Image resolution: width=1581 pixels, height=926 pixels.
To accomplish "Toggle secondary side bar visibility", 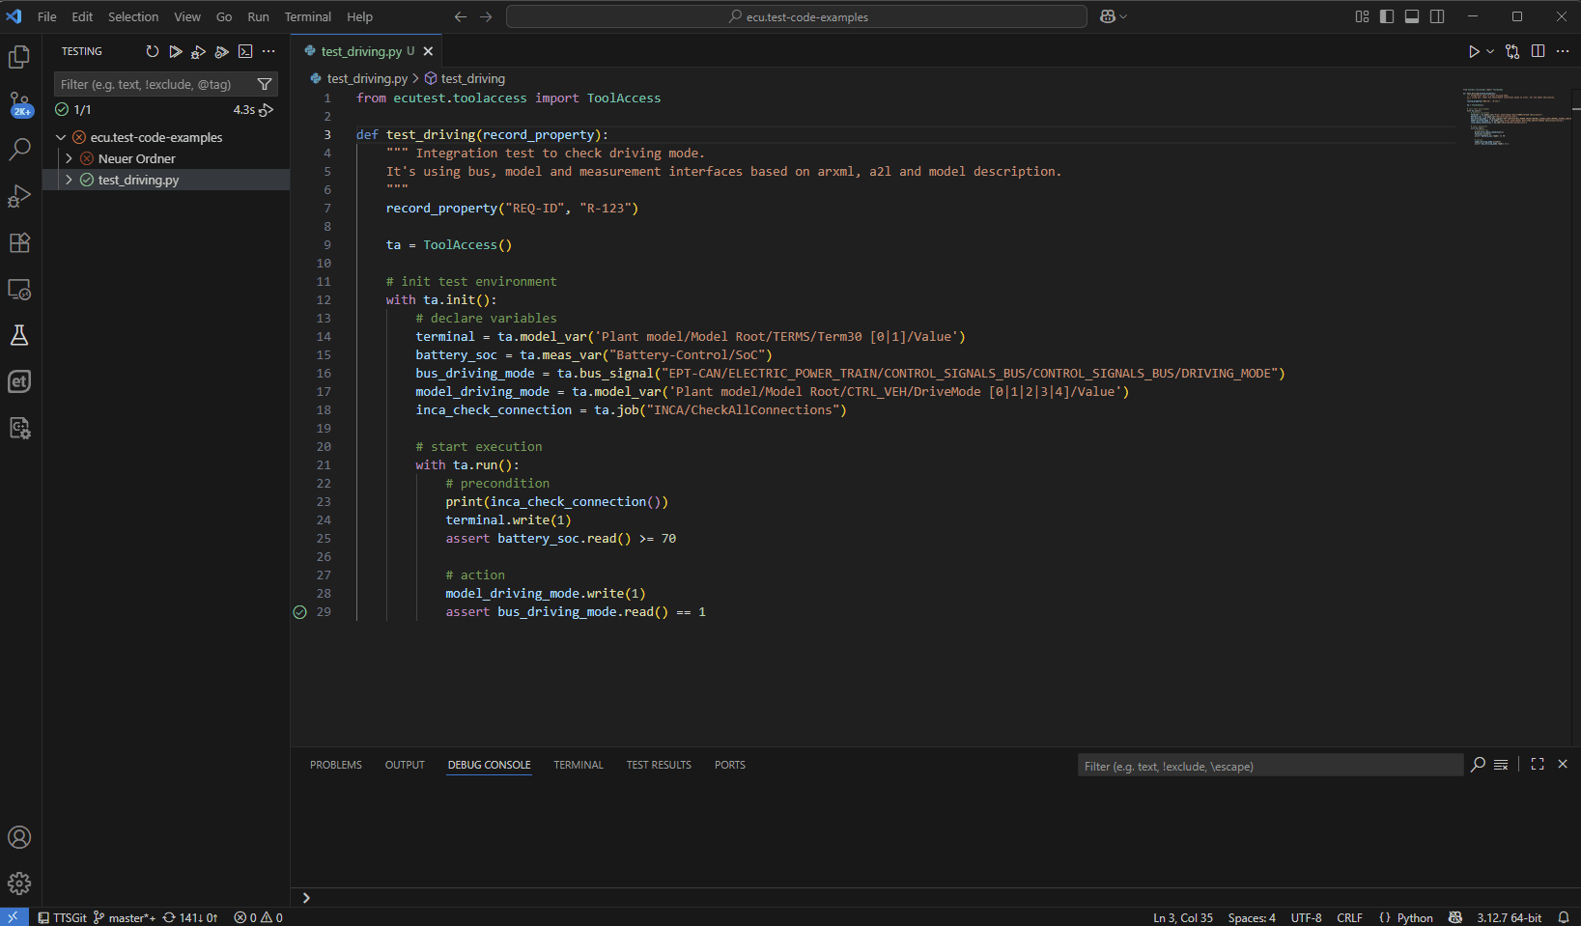I will coord(1437,16).
